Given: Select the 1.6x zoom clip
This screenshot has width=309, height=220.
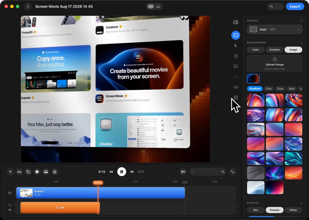Looking at the screenshot, I should pyautogui.click(x=60, y=208).
